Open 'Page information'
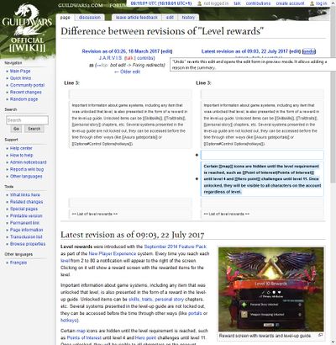Image resolution: width=336 pixels, height=345 pixels. click(27, 230)
